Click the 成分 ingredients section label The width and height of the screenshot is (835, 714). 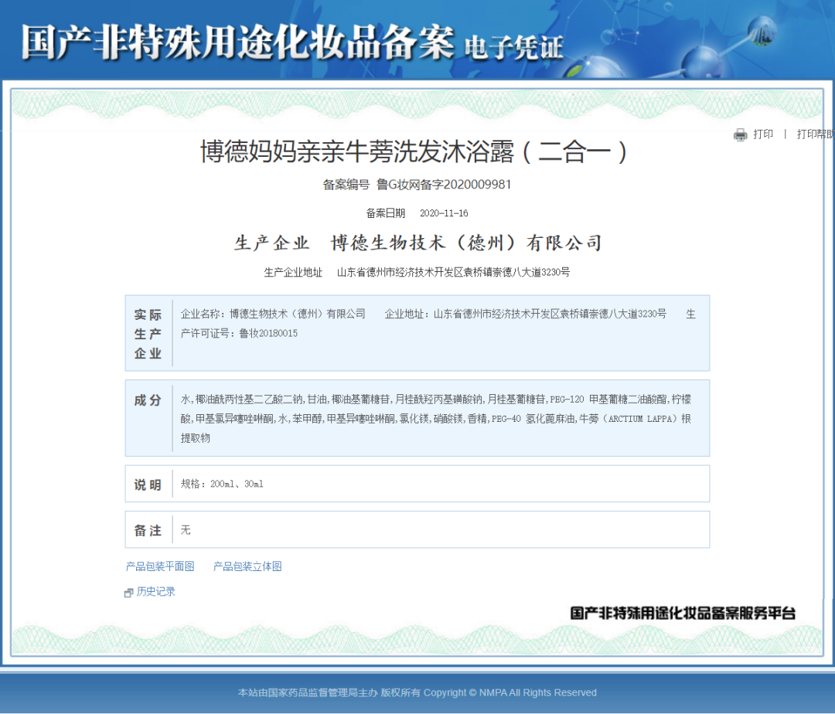pyautogui.click(x=148, y=400)
